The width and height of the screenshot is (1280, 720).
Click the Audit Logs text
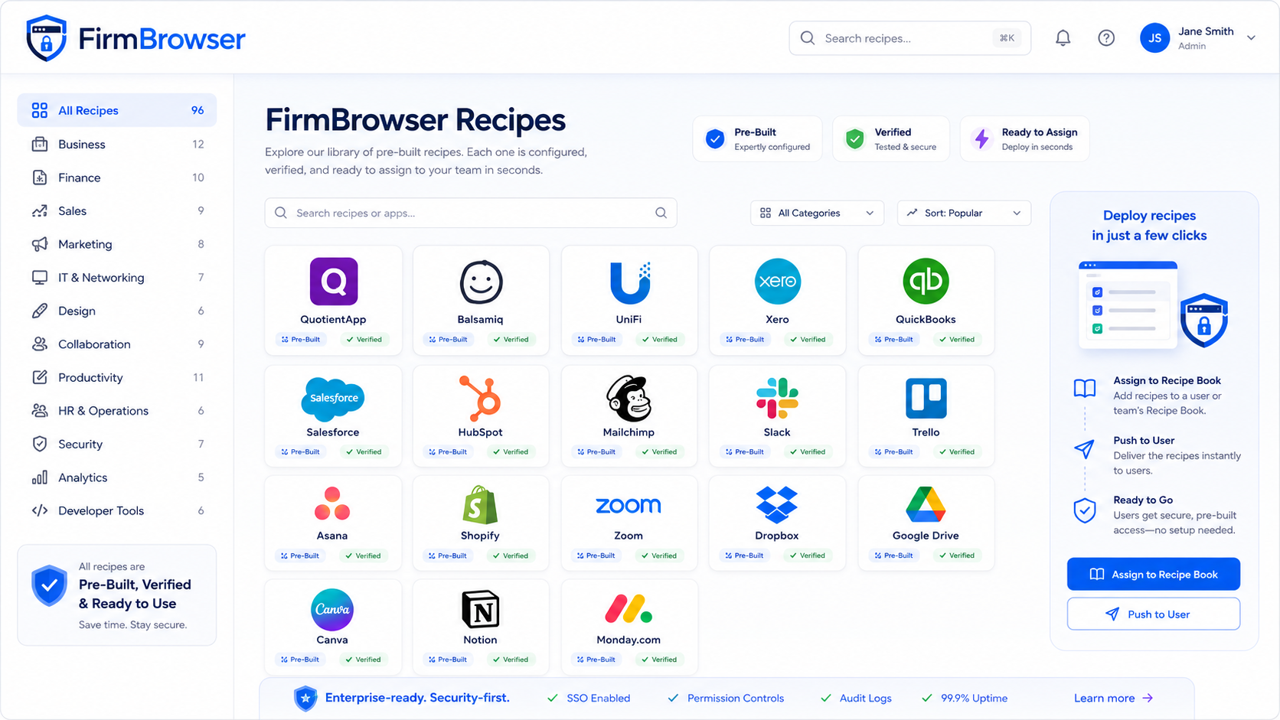pos(865,698)
